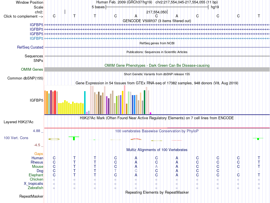Select the Rhesus species label
The height and width of the screenshot is (203, 270).
(37, 162)
